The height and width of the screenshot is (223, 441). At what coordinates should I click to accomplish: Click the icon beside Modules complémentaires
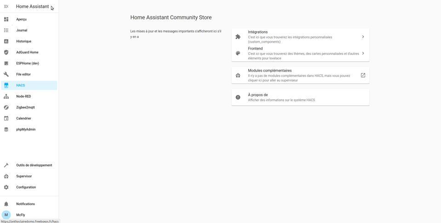tap(238, 75)
